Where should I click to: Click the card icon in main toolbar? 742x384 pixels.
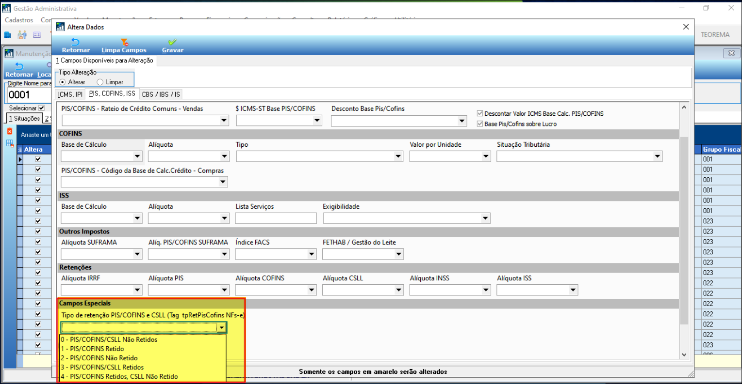click(x=37, y=35)
